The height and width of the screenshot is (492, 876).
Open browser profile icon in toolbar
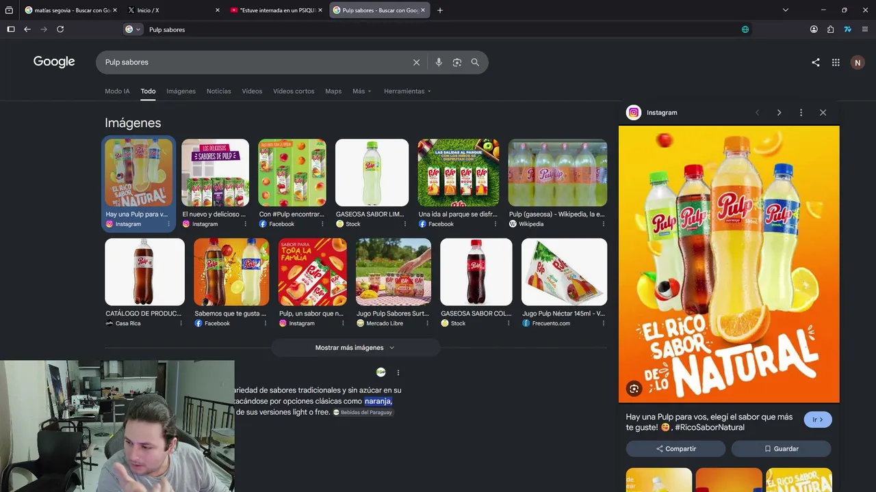(814, 29)
